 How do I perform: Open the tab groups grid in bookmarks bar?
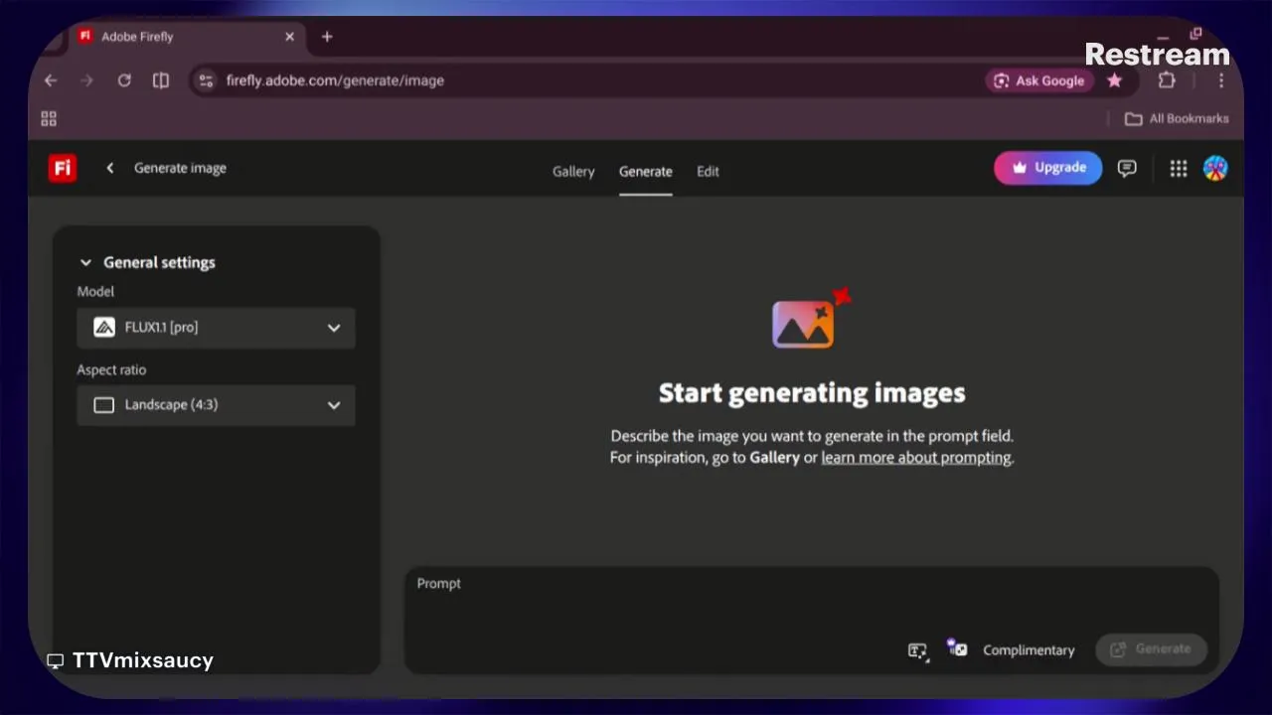tap(49, 119)
